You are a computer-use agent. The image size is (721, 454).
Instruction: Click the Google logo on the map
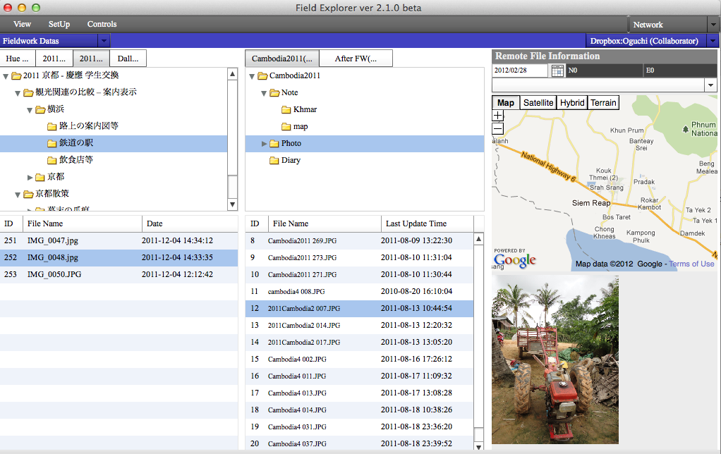(x=514, y=259)
